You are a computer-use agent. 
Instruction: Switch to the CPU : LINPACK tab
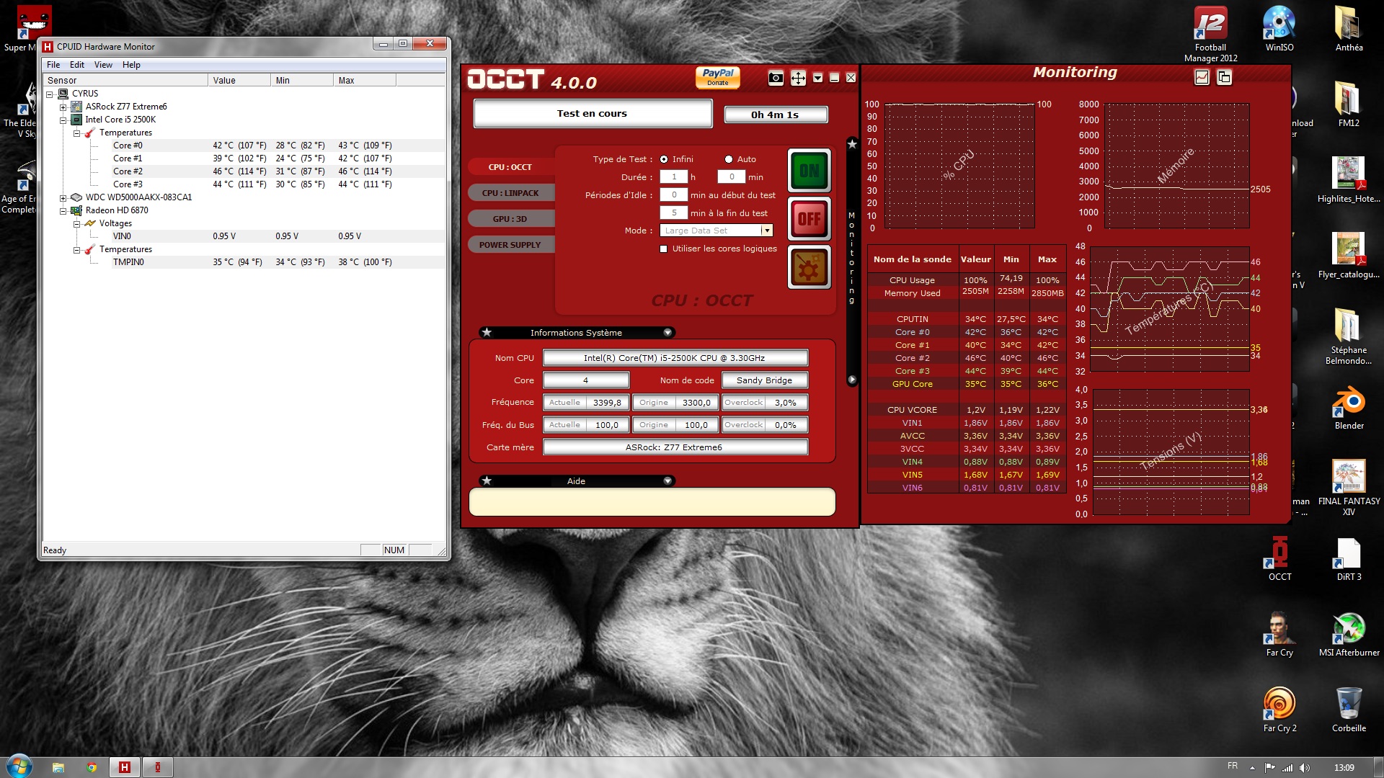[510, 193]
